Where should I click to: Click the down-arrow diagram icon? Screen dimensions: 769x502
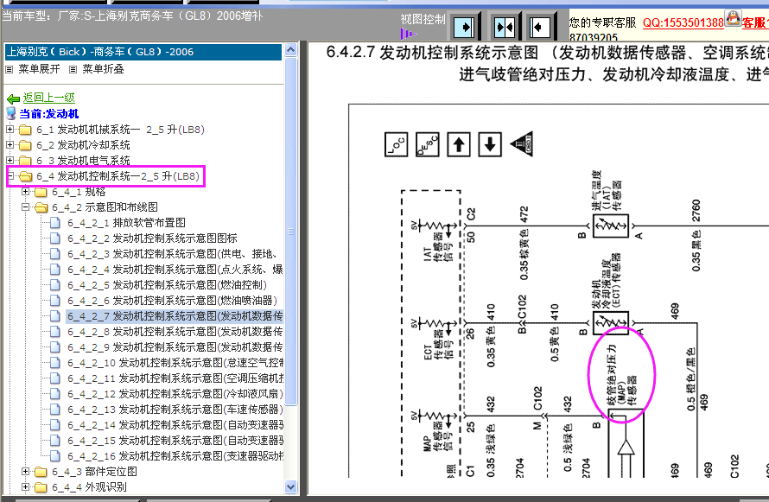489,144
